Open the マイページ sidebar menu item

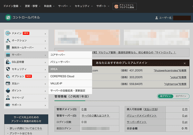(26, 98)
